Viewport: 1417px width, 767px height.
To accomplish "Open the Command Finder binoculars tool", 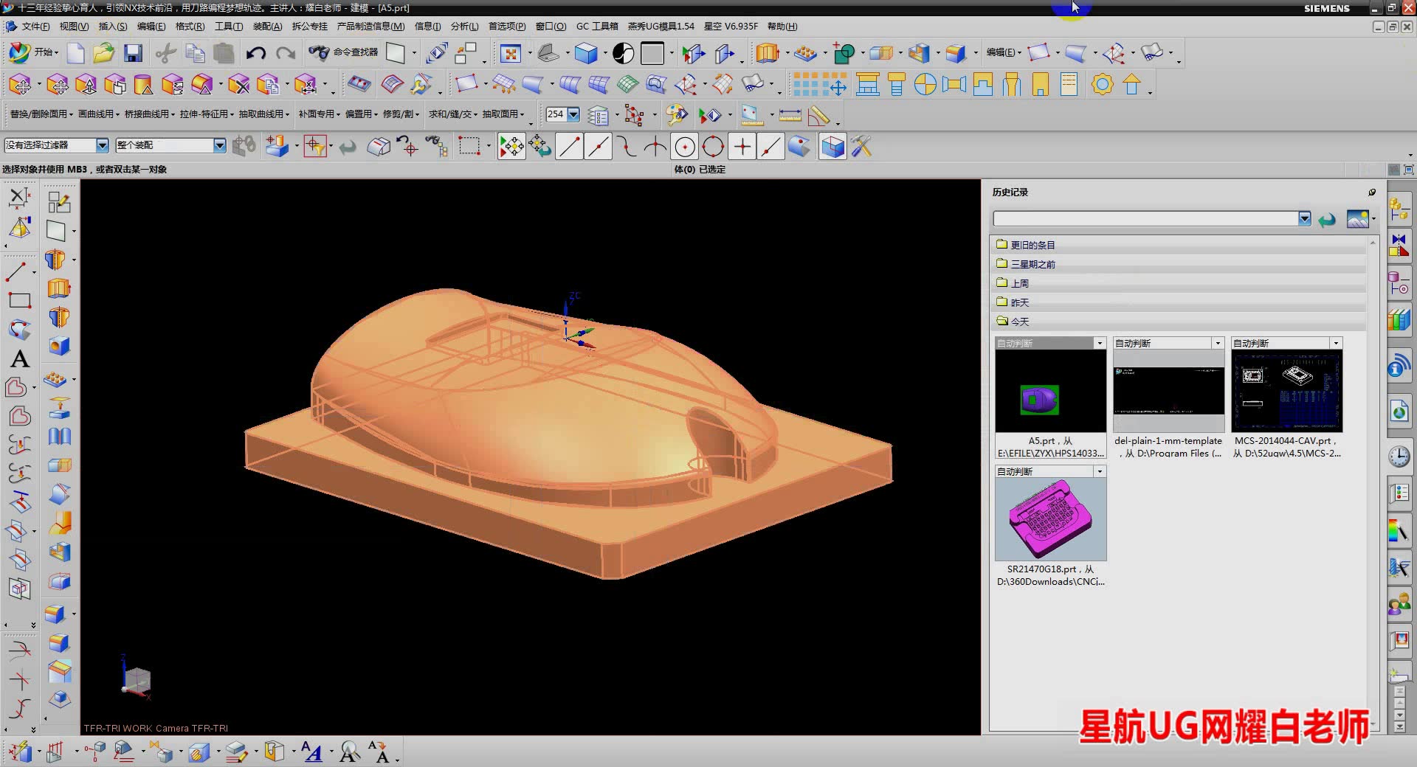I will click(320, 53).
